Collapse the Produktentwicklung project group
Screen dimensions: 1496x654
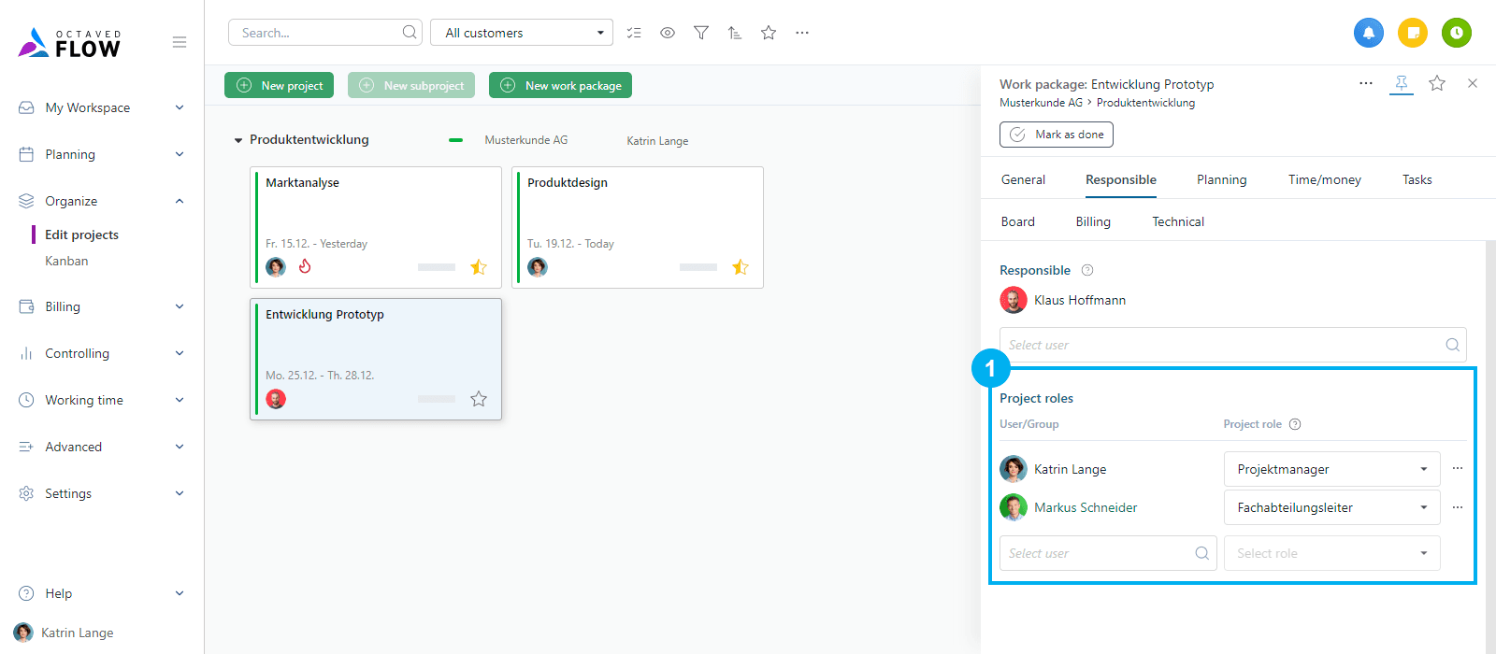point(238,140)
